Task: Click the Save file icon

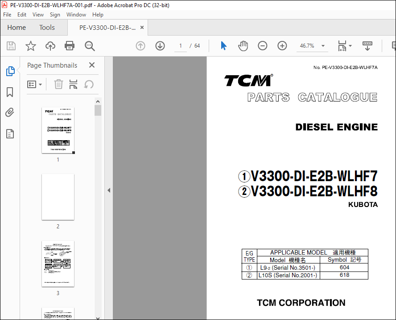Action: point(11,46)
